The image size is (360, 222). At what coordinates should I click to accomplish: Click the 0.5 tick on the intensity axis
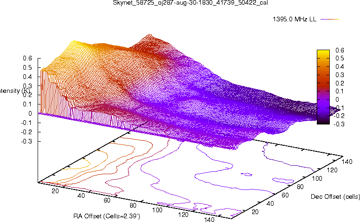tap(27, 67)
